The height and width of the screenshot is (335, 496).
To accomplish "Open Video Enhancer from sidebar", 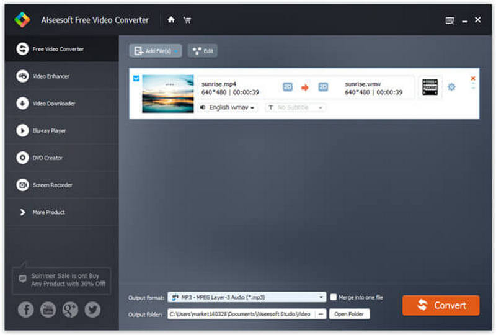I will [x=61, y=76].
